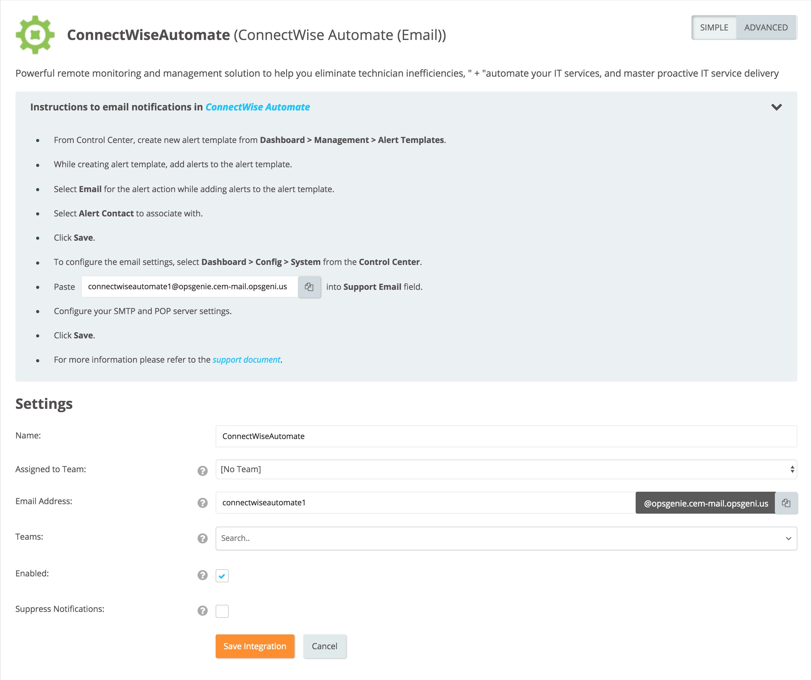
Task: Open help icon for Assigned to Team
Action: pos(202,470)
